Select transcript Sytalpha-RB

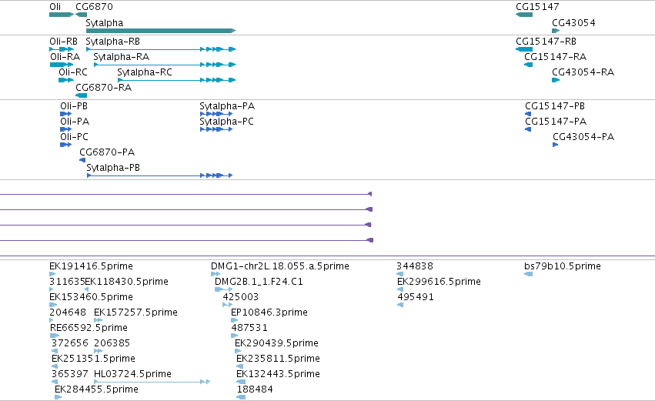tap(161, 49)
